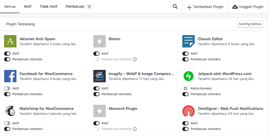The width and height of the screenshot is (268, 138).
Task: Toggle Facebook for WooCommerce Pembaruan otomatis
Action: (x=7, y=94)
